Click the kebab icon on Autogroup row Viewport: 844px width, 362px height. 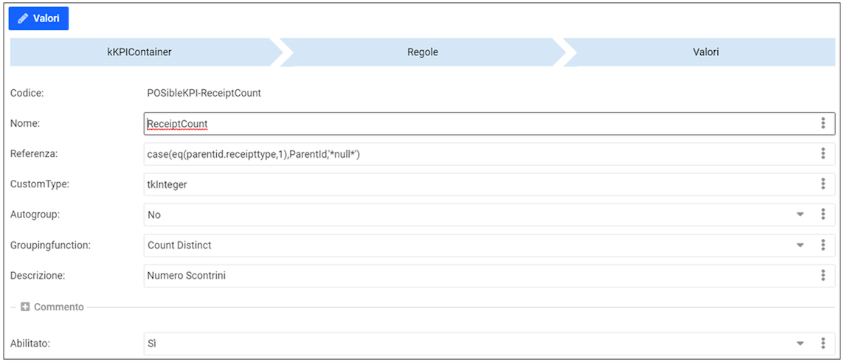(823, 215)
